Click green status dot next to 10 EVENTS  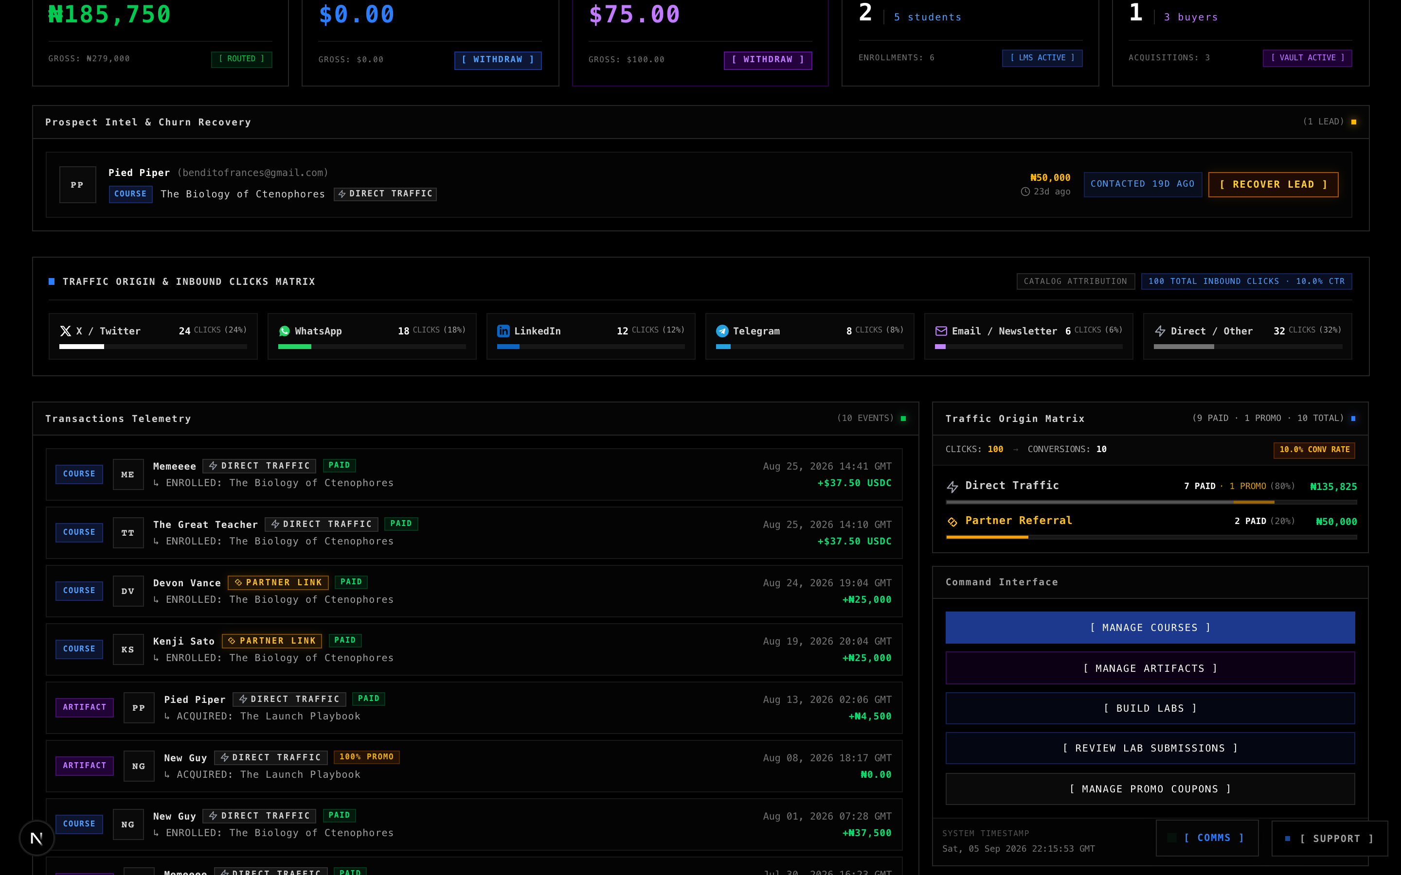pos(903,419)
